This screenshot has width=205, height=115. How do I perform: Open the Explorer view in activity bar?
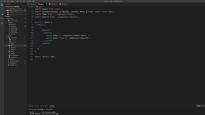pos(2,5)
